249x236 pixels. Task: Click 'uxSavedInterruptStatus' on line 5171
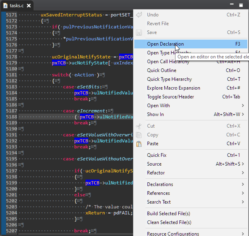(x=71, y=15)
